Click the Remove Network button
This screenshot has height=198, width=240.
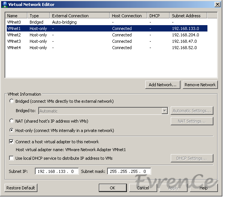click(x=200, y=85)
